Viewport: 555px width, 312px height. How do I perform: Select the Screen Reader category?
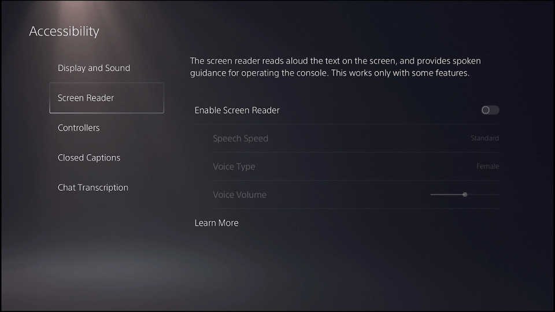[106, 98]
